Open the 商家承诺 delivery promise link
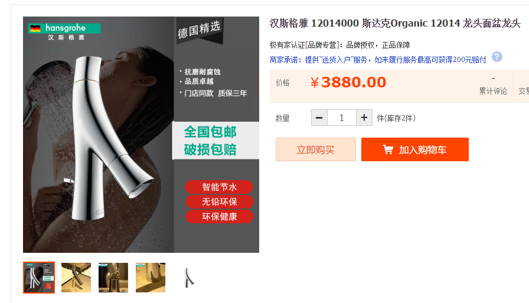The width and height of the screenshot is (529, 303). click(x=378, y=60)
